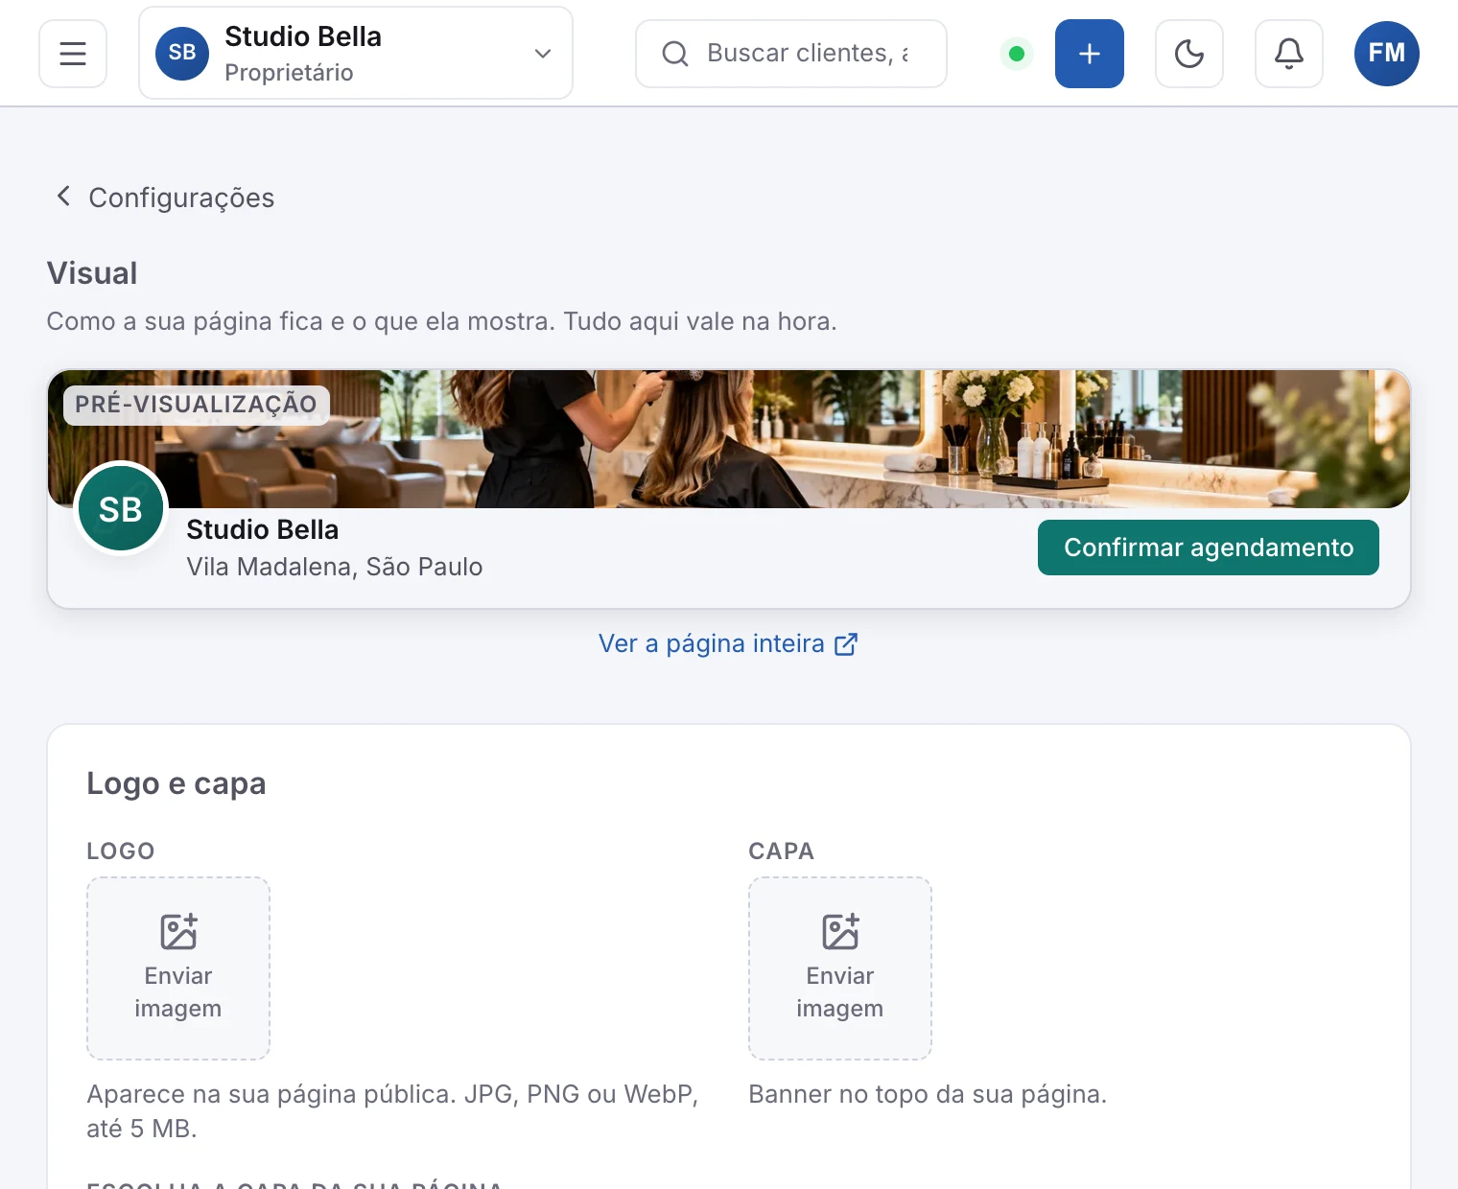The width and height of the screenshot is (1458, 1189).
Task: Open notifications bell
Action: click(x=1289, y=54)
